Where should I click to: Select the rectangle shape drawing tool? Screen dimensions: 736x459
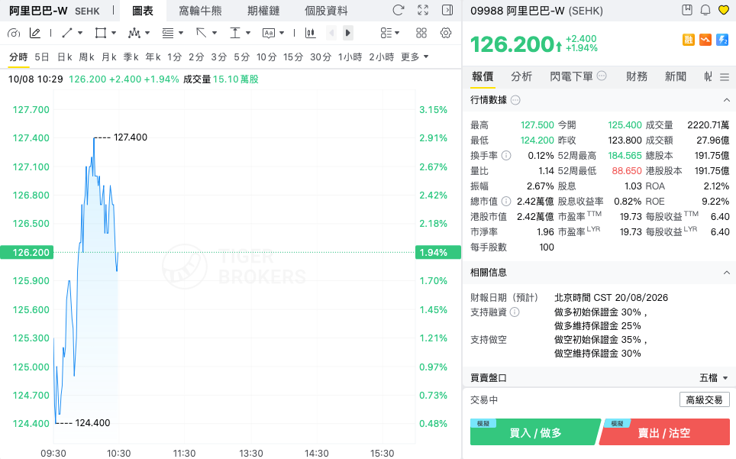pyautogui.click(x=101, y=33)
